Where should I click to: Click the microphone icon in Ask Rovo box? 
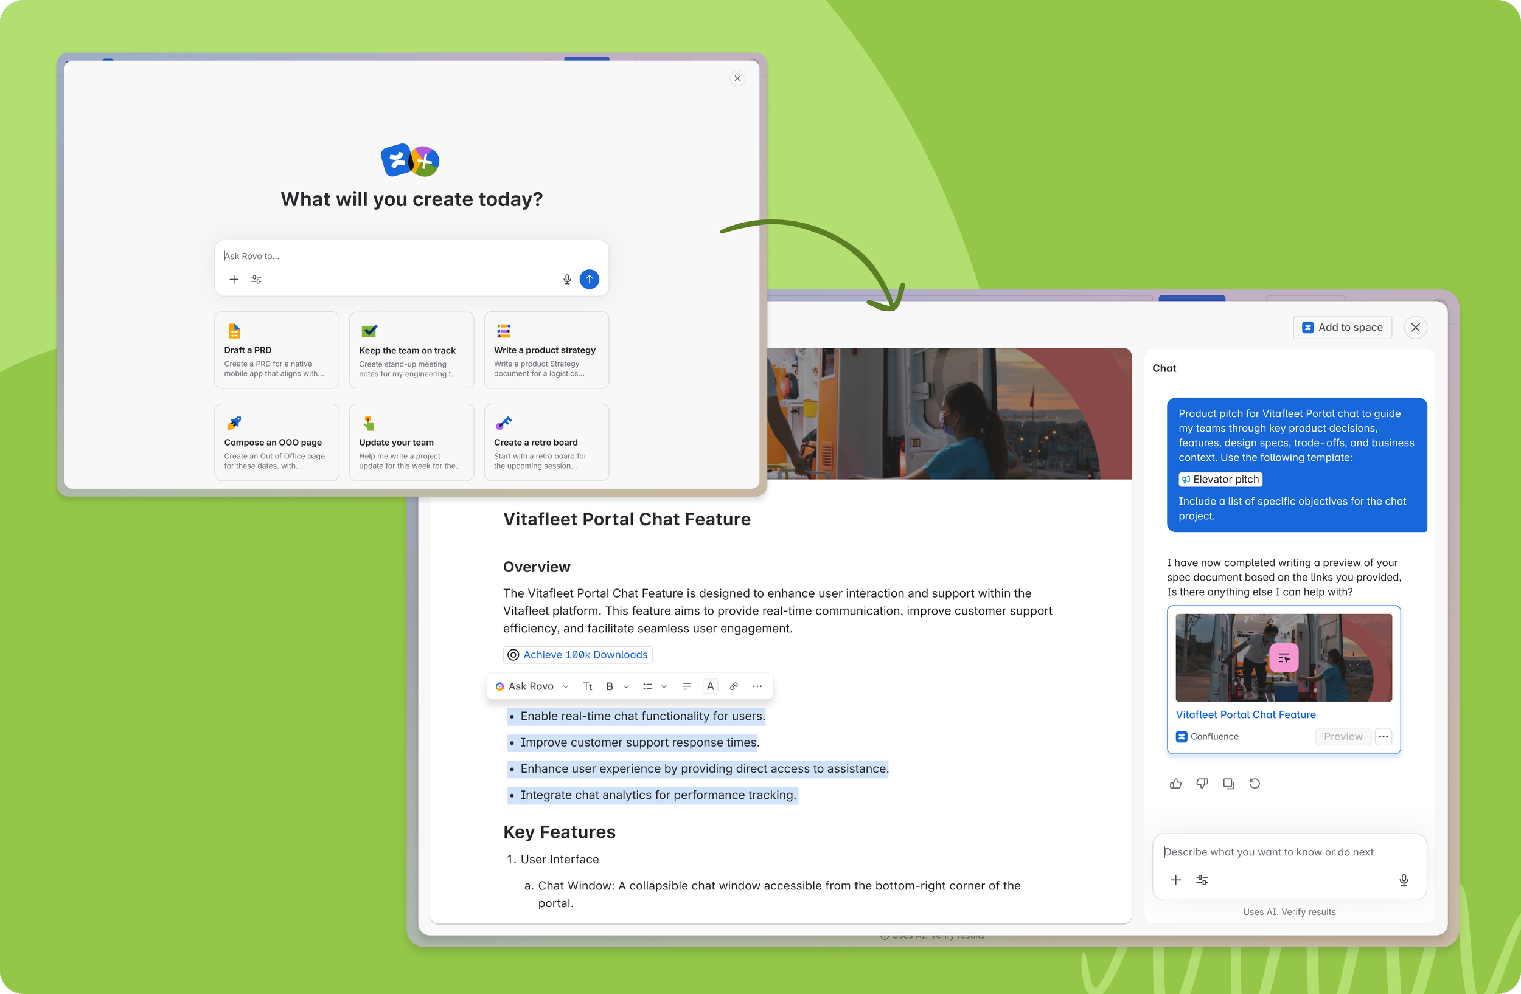coord(566,280)
